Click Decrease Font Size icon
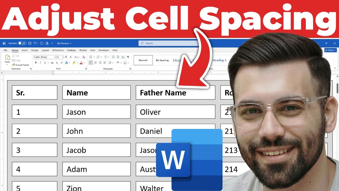This screenshot has width=339, height=191. tap(71, 57)
